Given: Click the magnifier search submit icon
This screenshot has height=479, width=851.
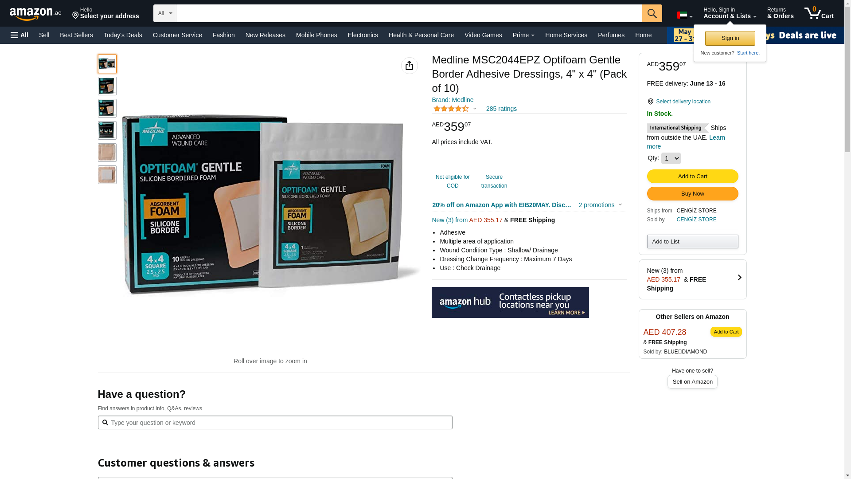Looking at the screenshot, I should [x=652, y=13].
